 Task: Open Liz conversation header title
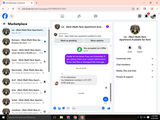82,27
